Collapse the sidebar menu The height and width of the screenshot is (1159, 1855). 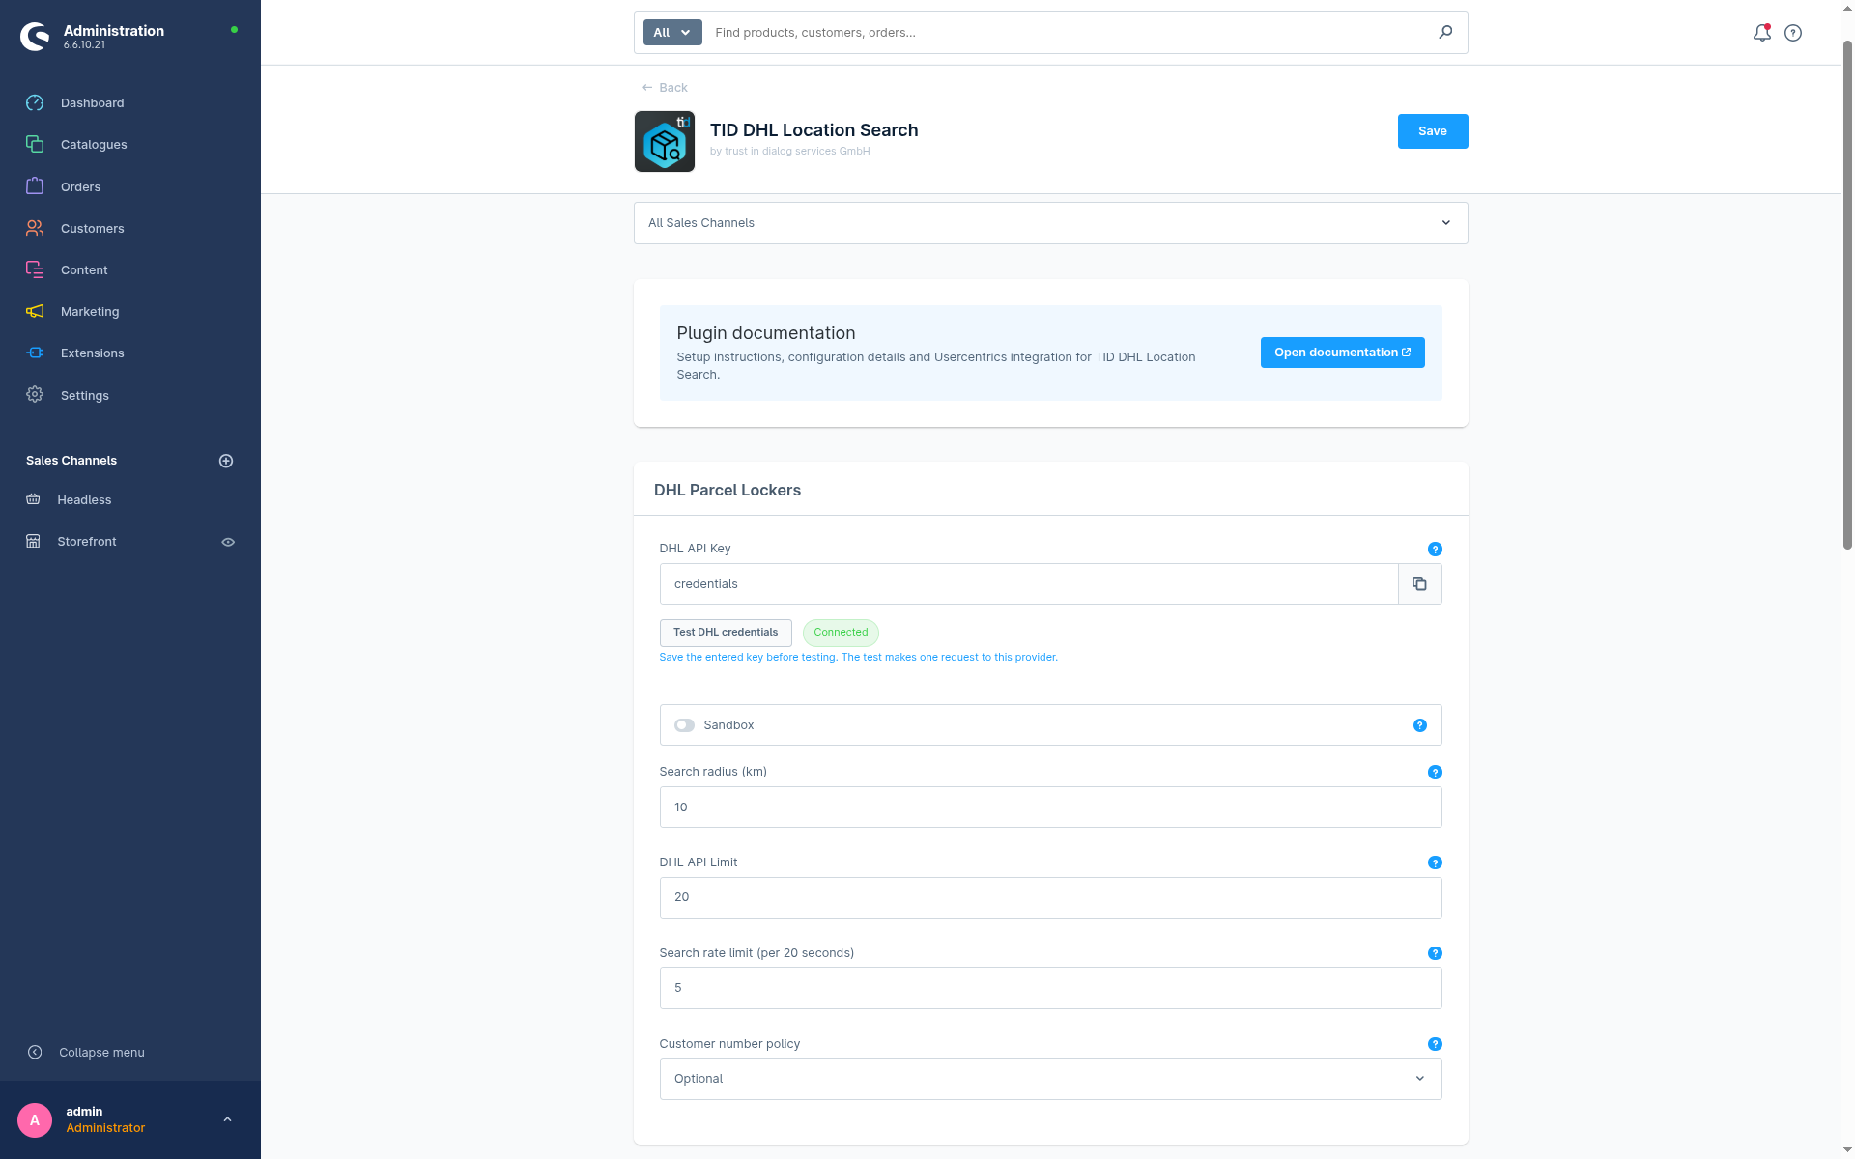point(86,1052)
